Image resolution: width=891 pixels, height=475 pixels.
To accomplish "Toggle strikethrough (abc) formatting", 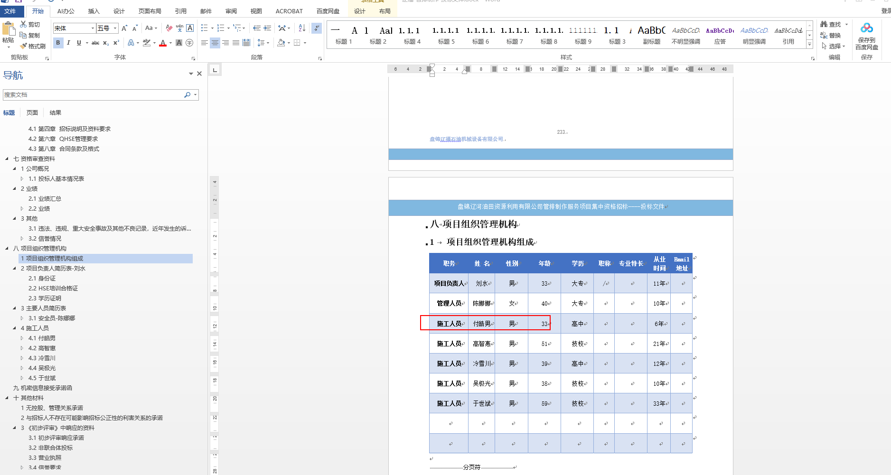I will 95,43.
